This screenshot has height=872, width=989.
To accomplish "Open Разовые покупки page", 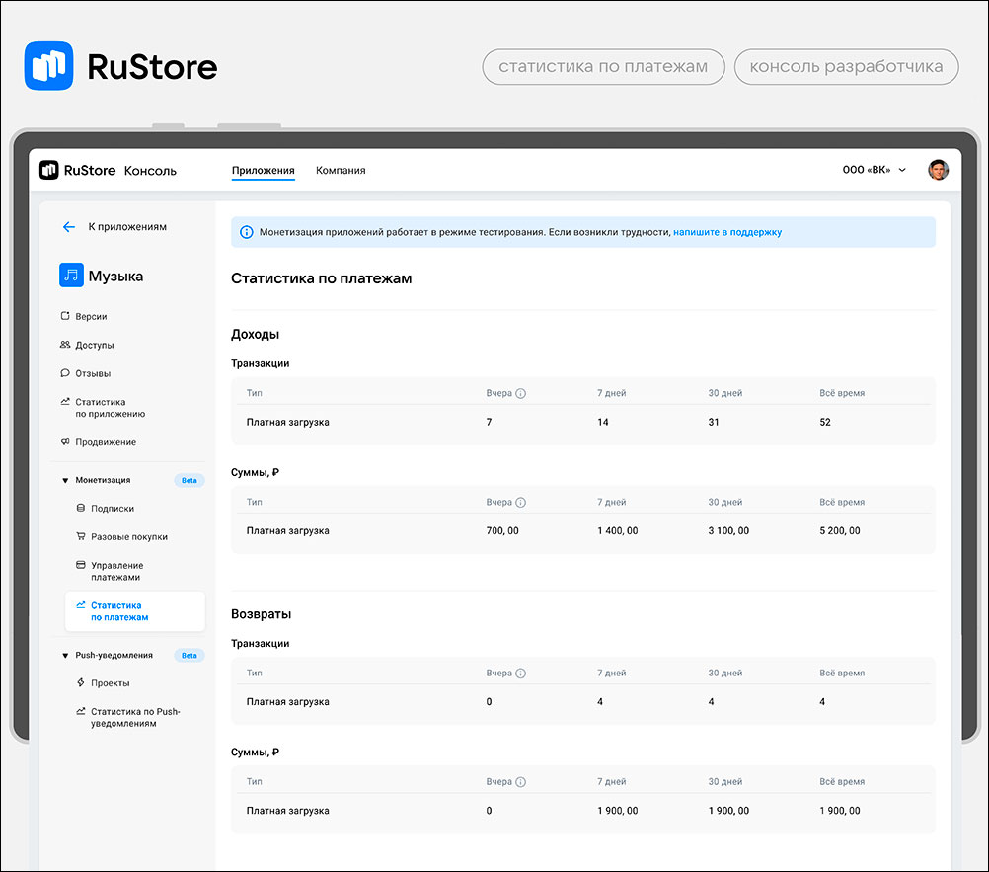I will (128, 537).
